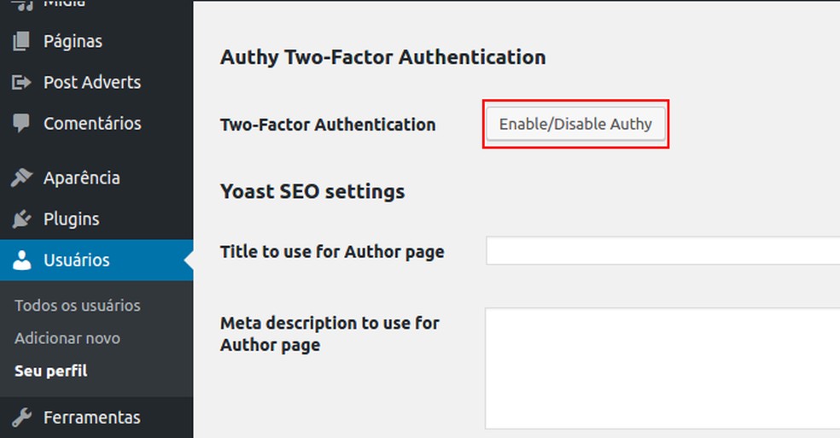Click the Ferramentas wrench icon
840x438 pixels.
(22, 418)
